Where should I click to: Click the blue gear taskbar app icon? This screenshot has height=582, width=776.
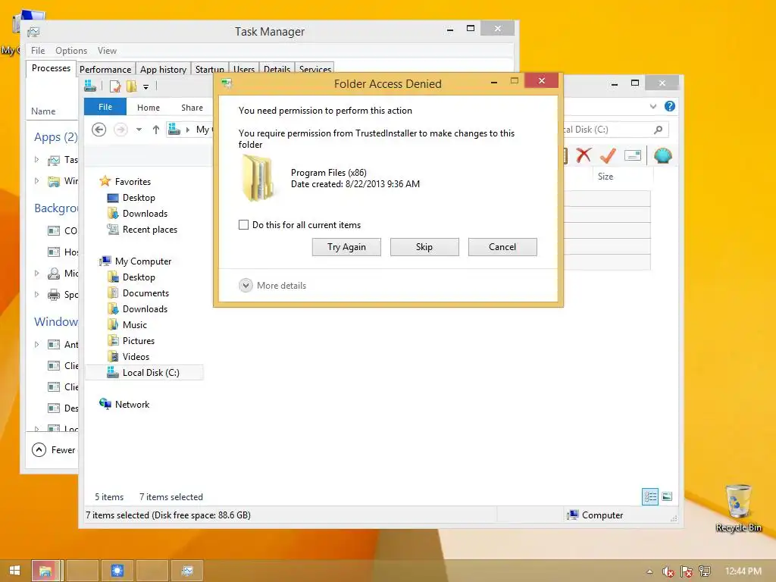pyautogui.click(x=117, y=571)
